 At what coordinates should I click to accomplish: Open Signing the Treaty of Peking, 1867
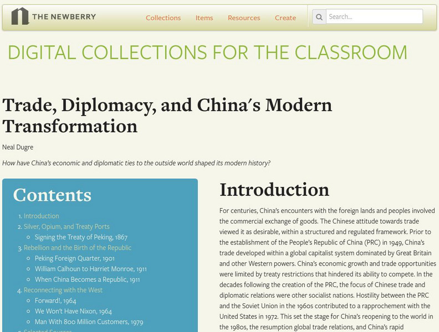81,237
